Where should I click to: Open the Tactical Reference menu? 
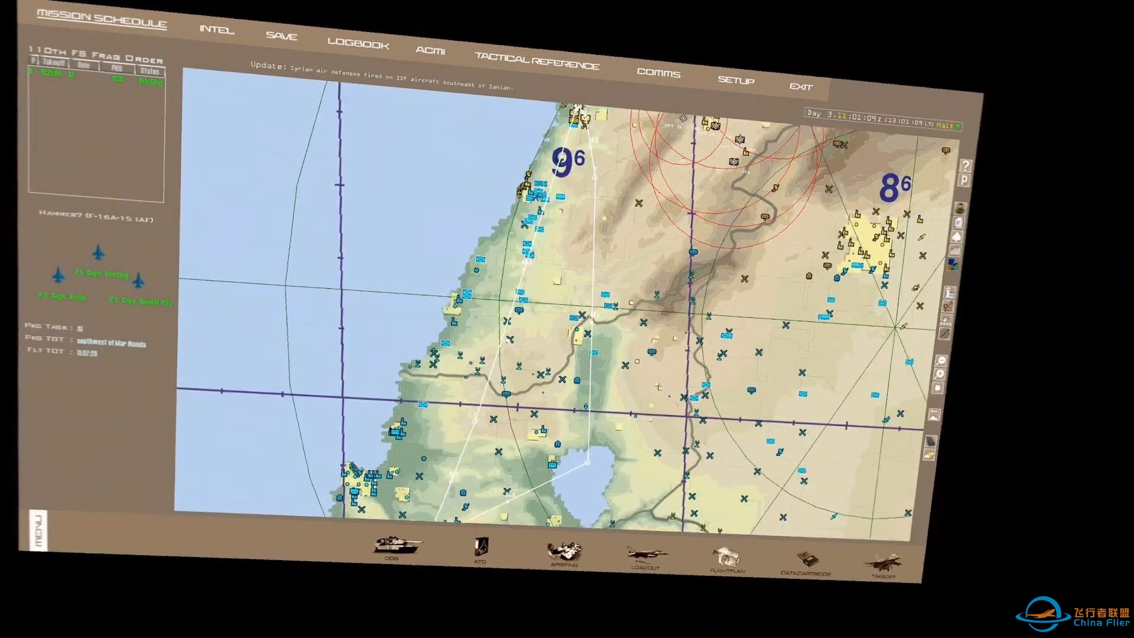tap(537, 61)
